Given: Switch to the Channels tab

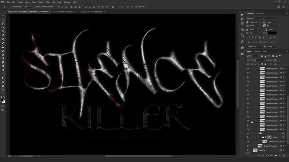Looking at the screenshot, I should 257,51.
